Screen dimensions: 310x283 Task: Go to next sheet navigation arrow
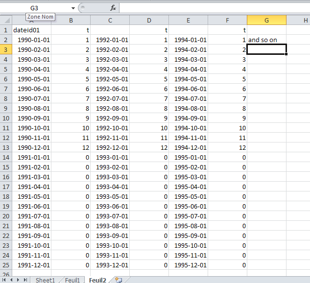18,280
